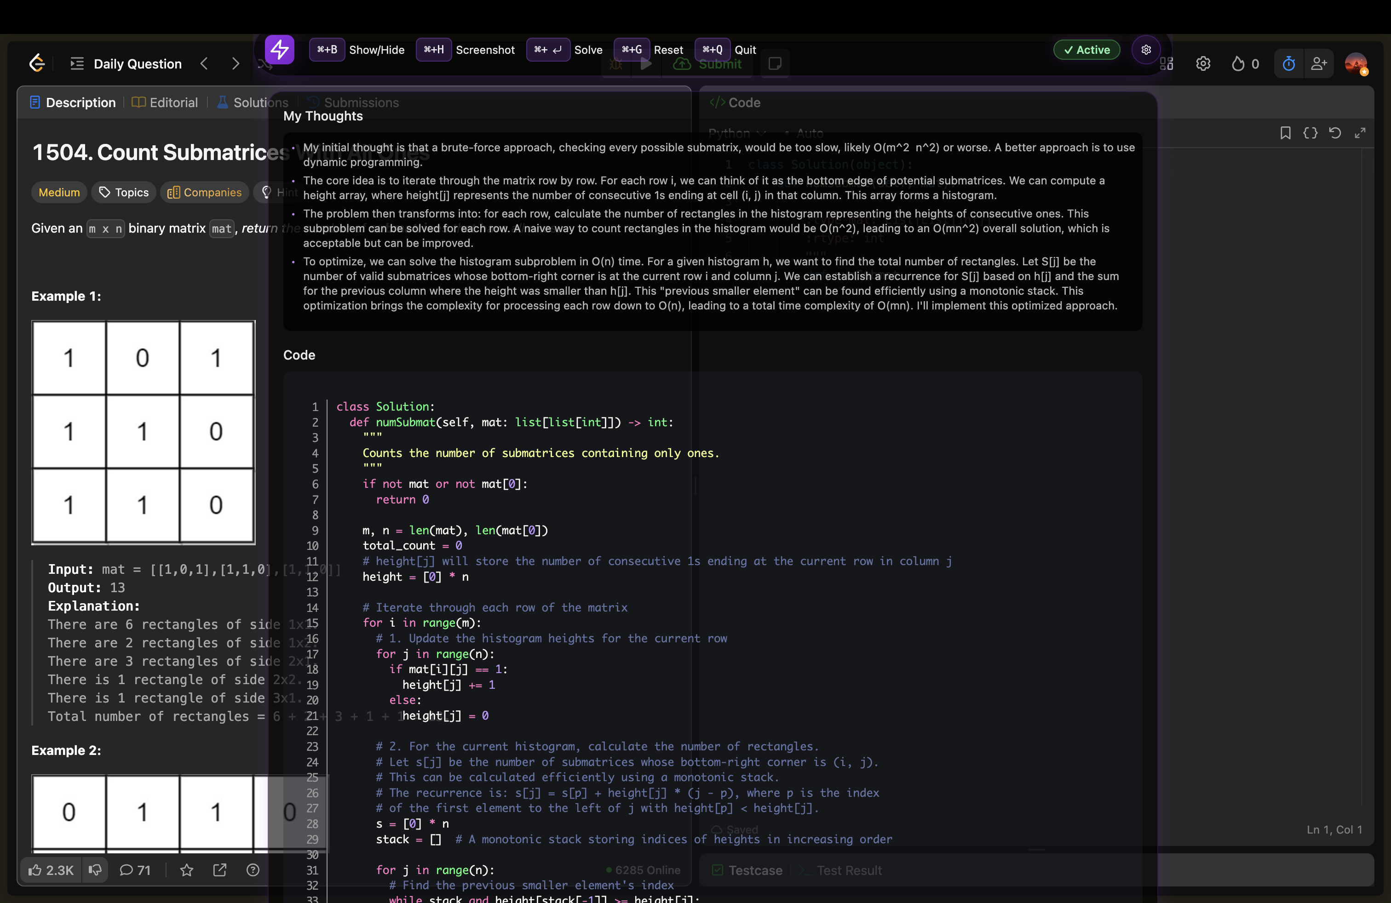Switch to the Editorial tab
1391x903 pixels.
point(166,102)
